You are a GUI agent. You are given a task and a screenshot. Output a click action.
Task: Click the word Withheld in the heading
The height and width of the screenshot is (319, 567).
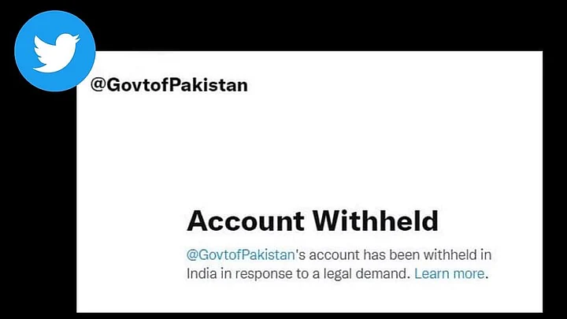tap(376, 221)
